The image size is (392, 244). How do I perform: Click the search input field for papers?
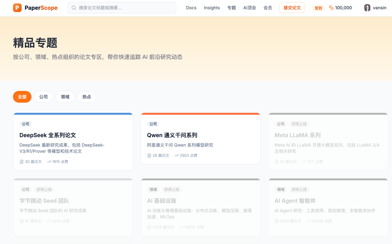pos(122,8)
